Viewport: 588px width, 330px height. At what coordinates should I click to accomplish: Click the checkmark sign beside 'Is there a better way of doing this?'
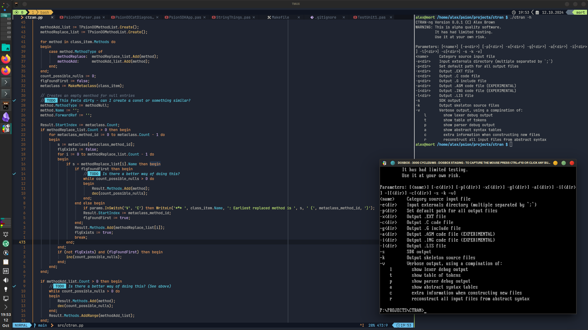[14, 174]
